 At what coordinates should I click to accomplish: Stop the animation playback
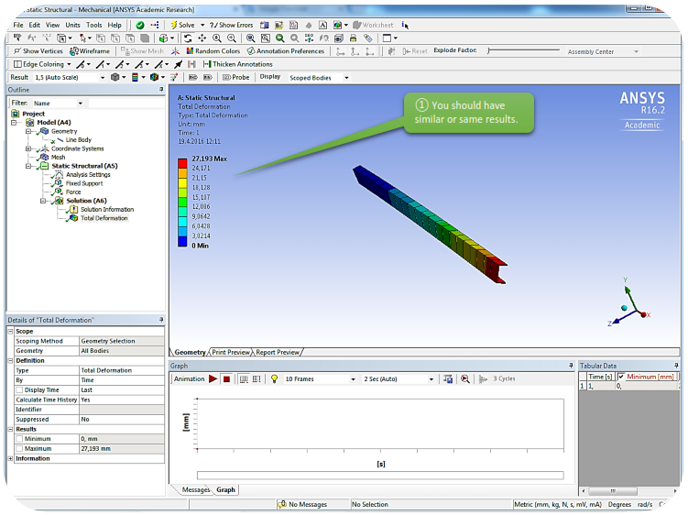[x=226, y=378]
